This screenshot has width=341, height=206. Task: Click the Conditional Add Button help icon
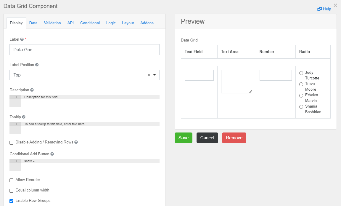pos(52,154)
